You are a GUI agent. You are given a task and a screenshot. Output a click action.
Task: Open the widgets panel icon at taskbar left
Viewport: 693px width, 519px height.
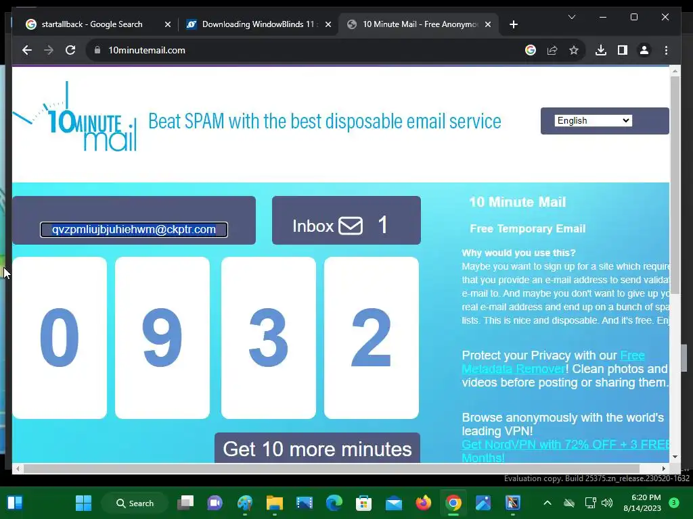pos(15,503)
